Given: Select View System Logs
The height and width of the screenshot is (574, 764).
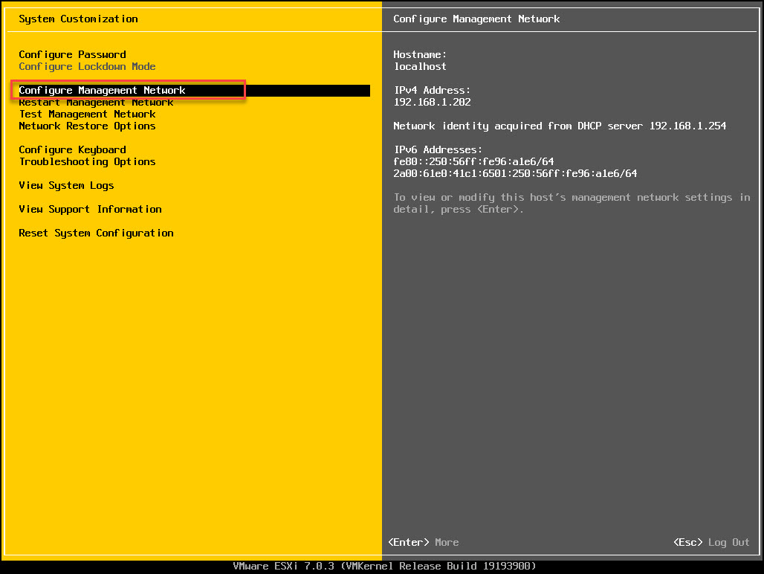Looking at the screenshot, I should tap(66, 186).
